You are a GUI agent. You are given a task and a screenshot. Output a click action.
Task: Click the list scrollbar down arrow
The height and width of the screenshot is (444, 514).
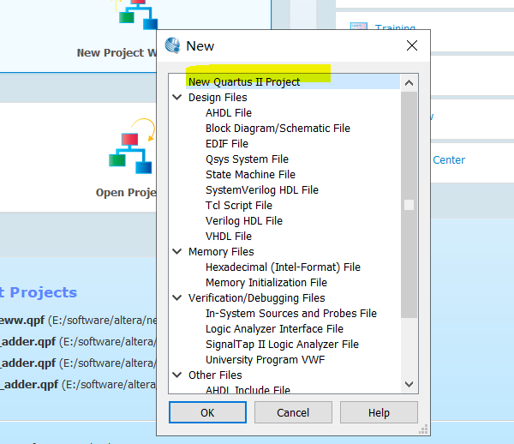coord(409,384)
